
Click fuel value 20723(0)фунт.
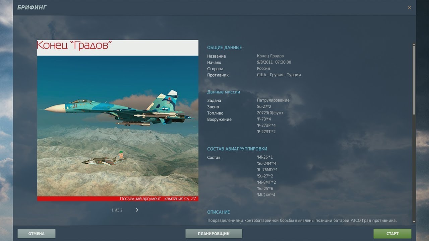coord(270,113)
